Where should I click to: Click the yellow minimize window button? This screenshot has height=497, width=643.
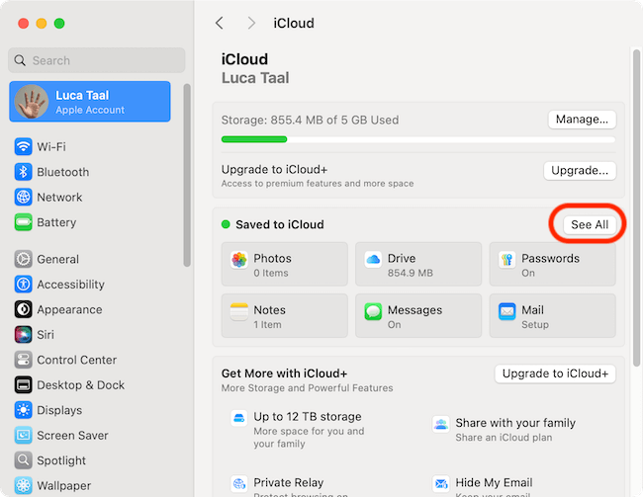42,24
